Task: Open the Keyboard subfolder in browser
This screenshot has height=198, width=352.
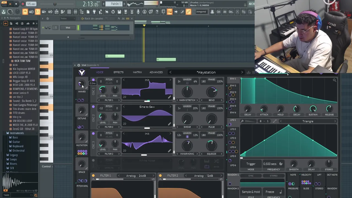Action: tap(18, 146)
